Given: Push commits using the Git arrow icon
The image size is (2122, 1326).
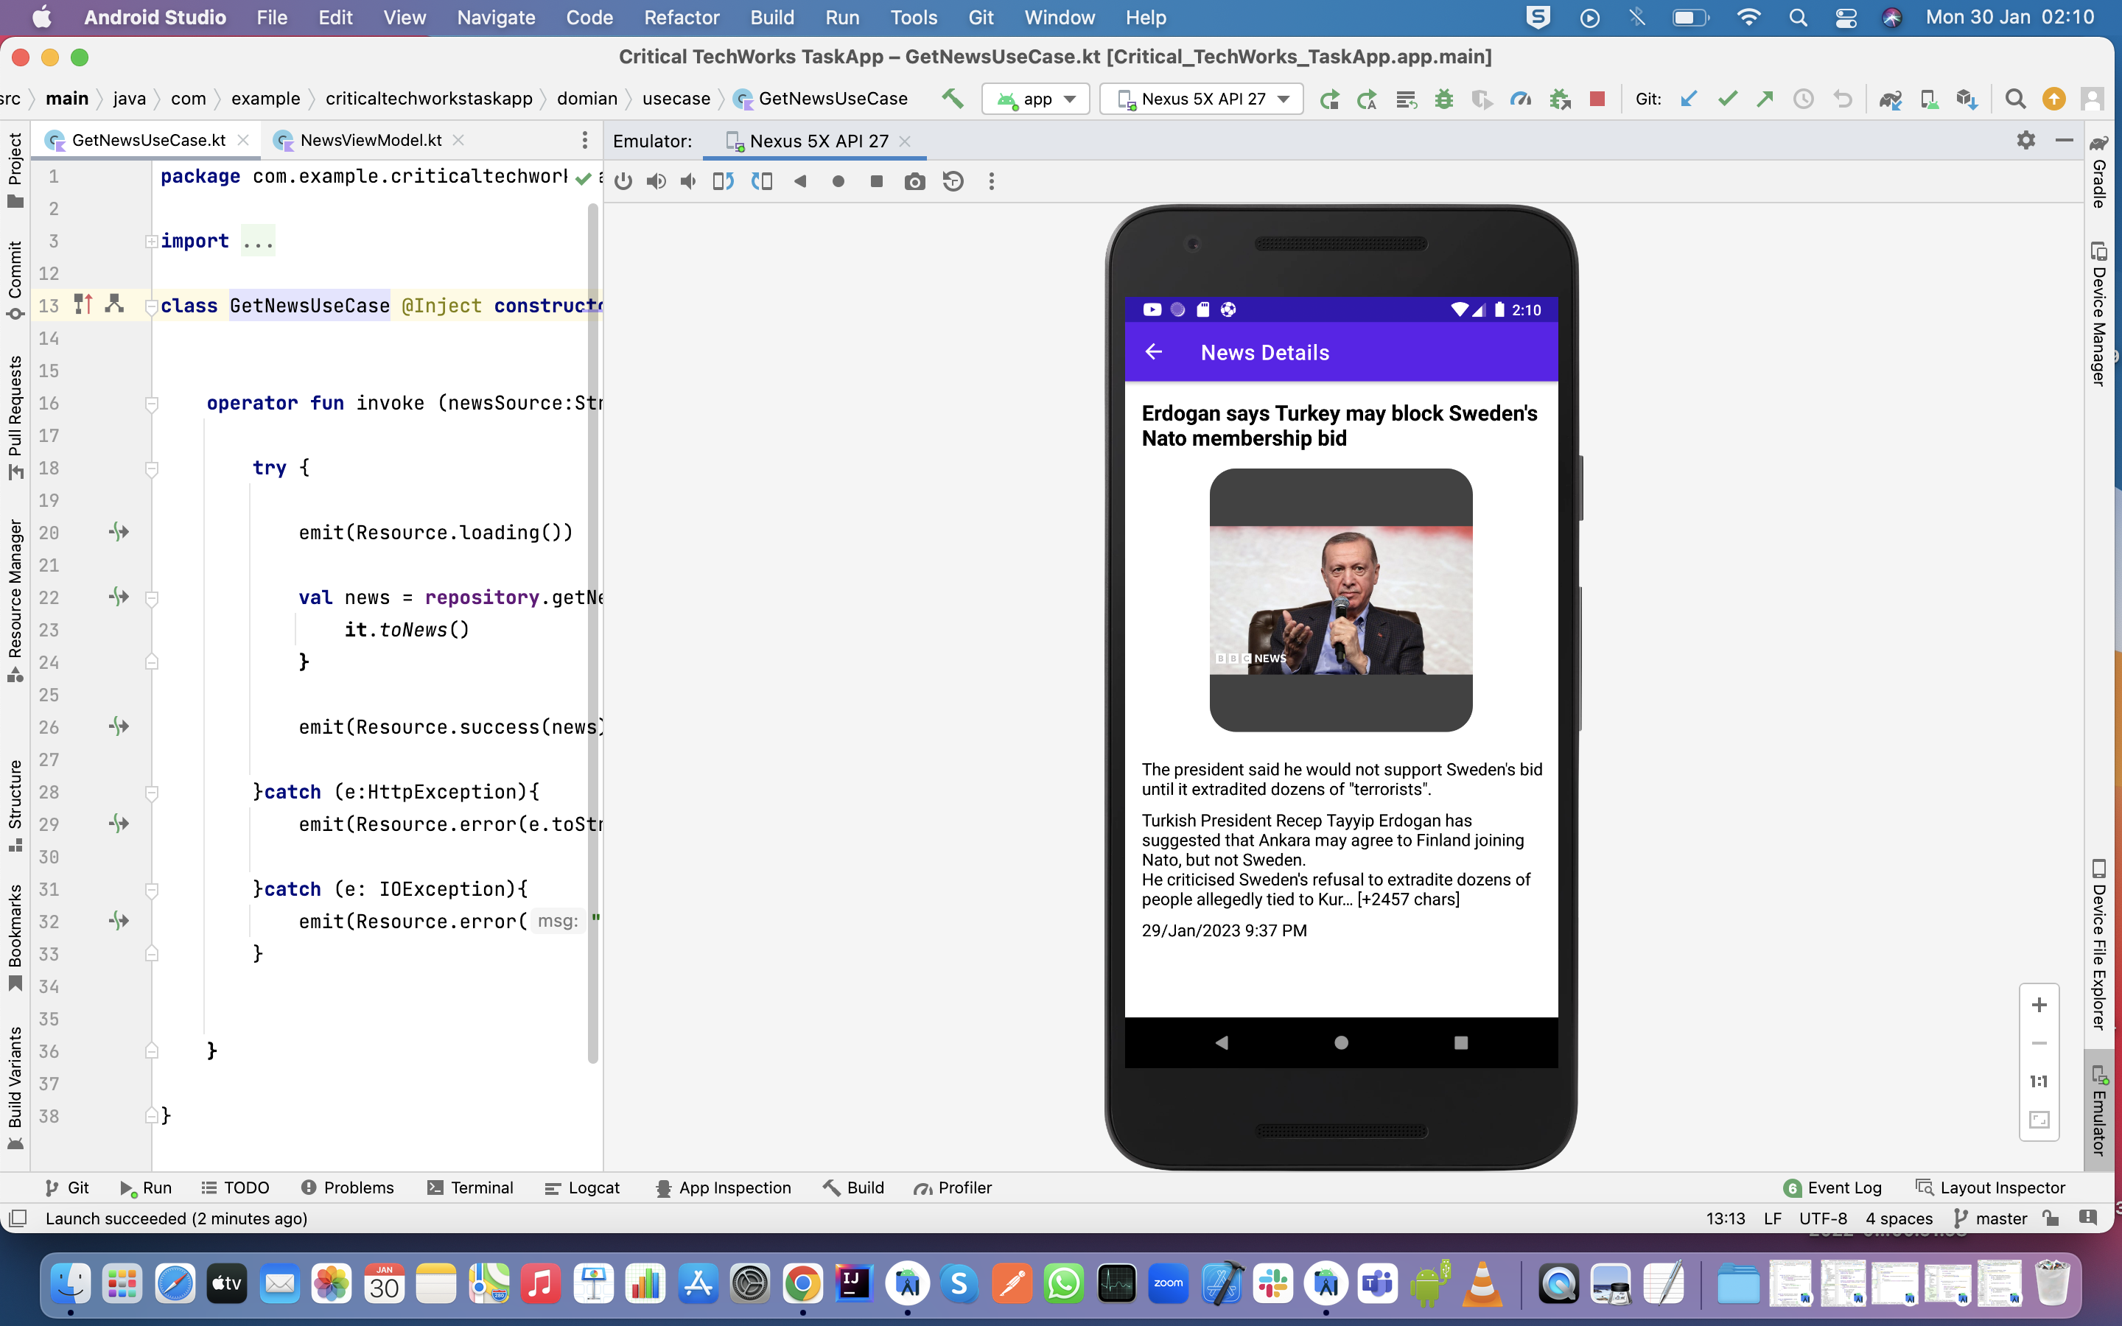Looking at the screenshot, I should pos(1764,98).
